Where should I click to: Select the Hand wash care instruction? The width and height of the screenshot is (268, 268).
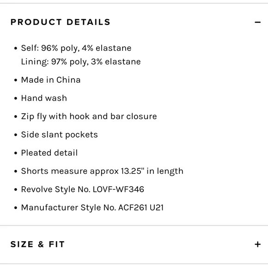tap(44, 98)
